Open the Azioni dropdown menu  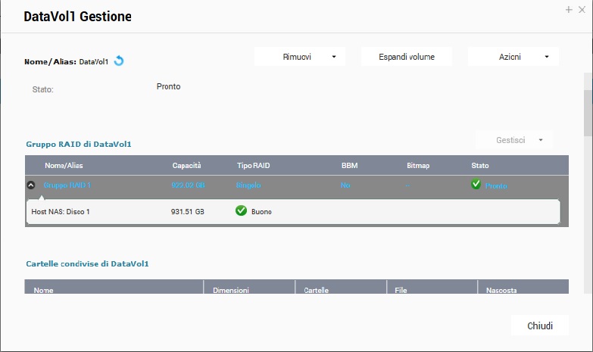pos(513,57)
